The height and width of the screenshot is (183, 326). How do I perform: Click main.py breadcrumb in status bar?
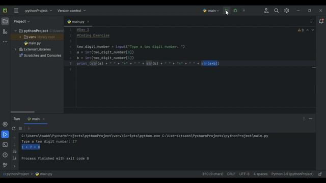[x=44, y=174]
